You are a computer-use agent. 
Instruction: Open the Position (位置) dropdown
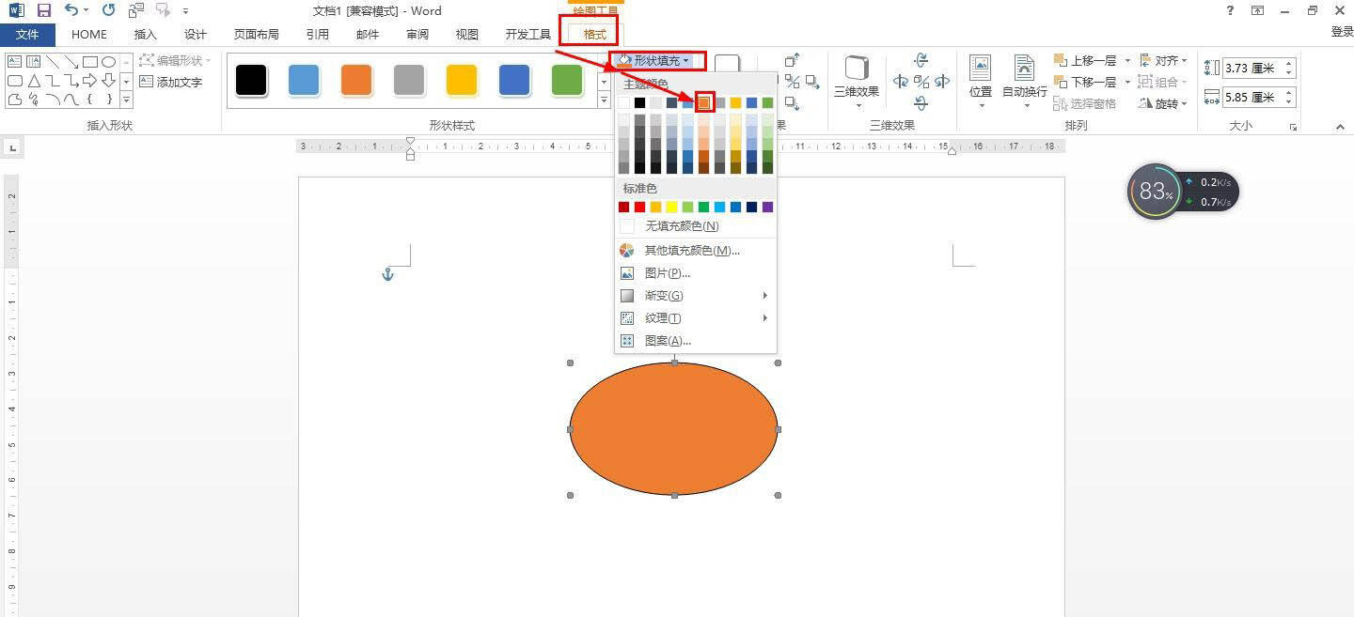tap(981, 81)
